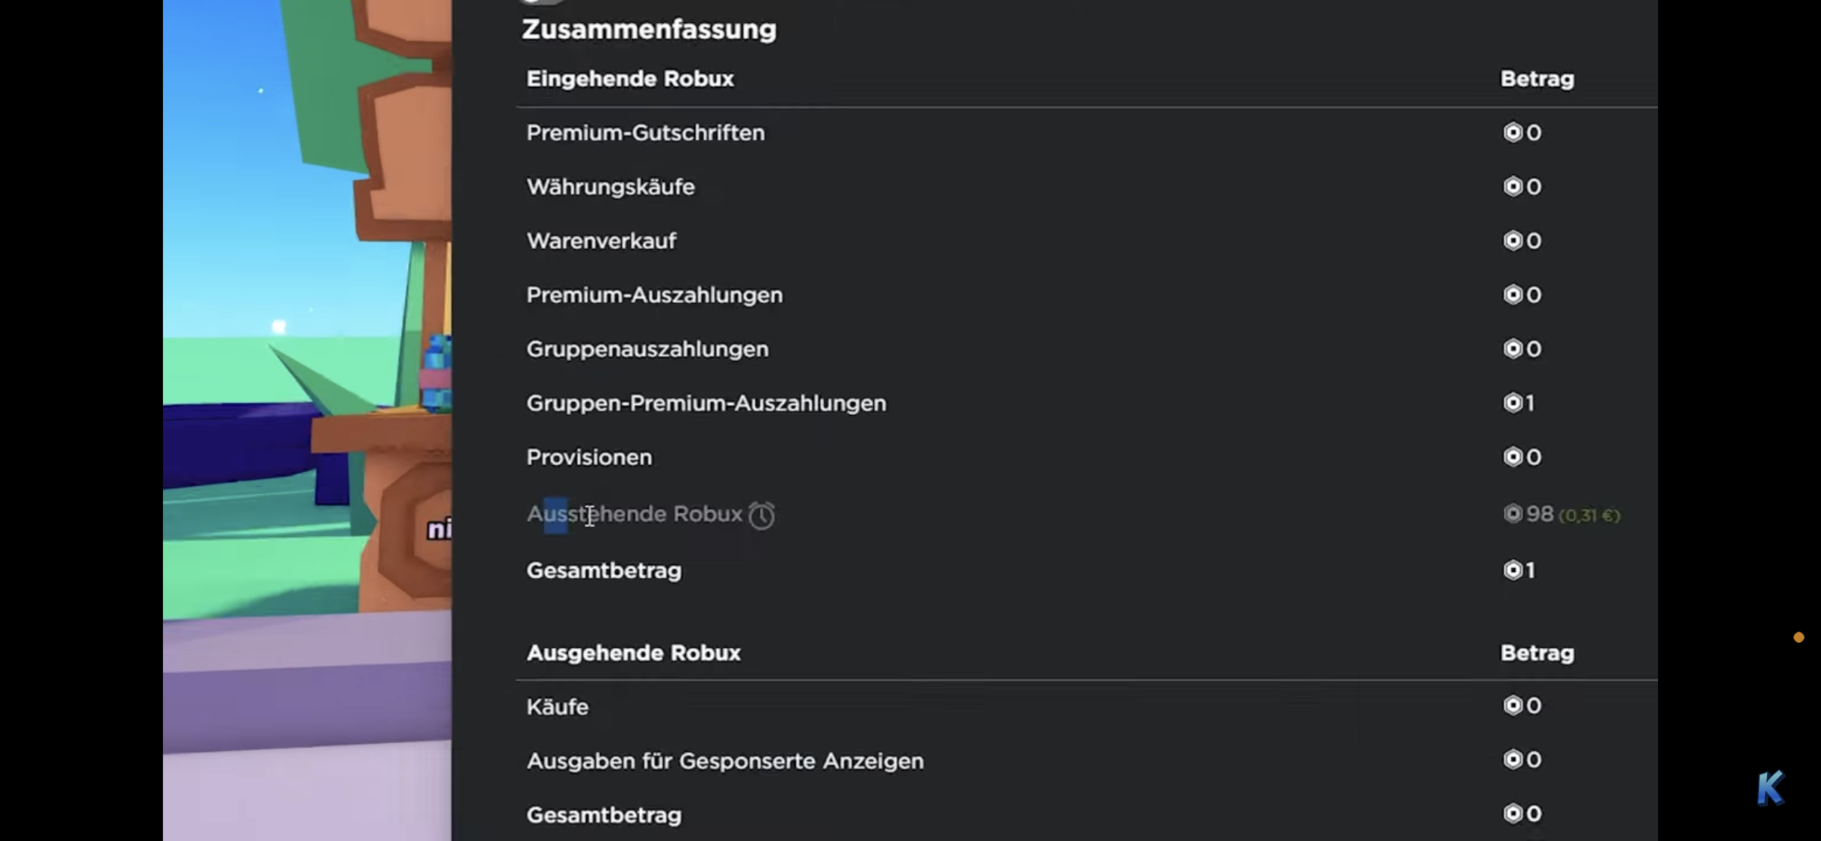Select the Robux icon on the Warenverkauf row

click(x=1513, y=240)
